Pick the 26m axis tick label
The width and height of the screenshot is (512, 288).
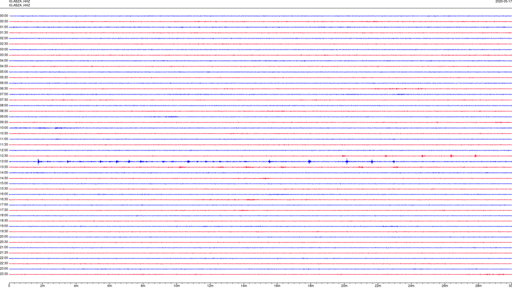[445, 286]
